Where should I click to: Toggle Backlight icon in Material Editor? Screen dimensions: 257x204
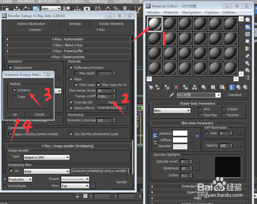coord(247,27)
